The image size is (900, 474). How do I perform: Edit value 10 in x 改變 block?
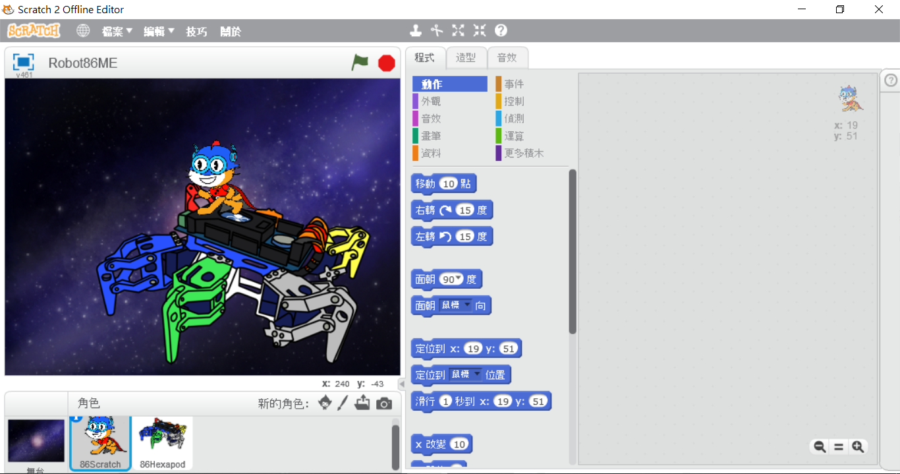459,444
